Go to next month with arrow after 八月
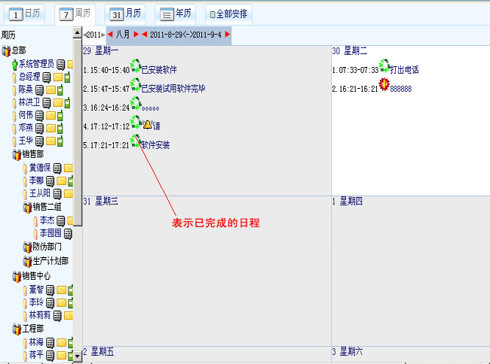The width and height of the screenshot is (490, 364). [x=136, y=35]
